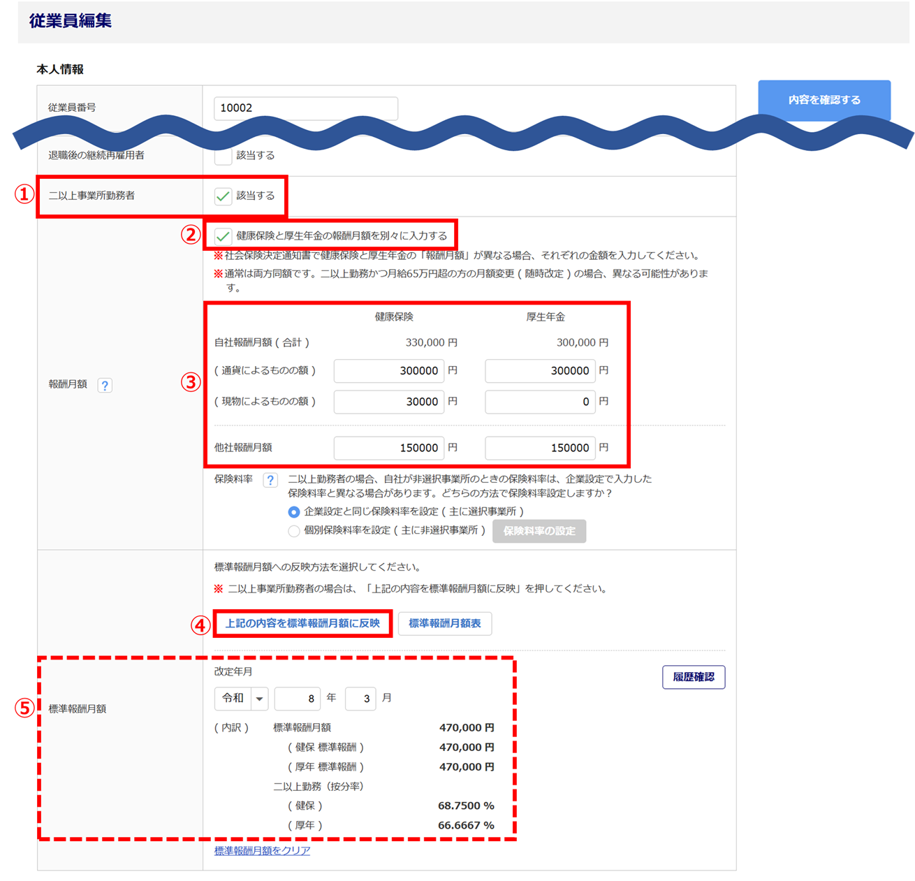The width and height of the screenshot is (915, 881).
Task: Open the 標準報酬月額表 button
Action: pos(444,623)
